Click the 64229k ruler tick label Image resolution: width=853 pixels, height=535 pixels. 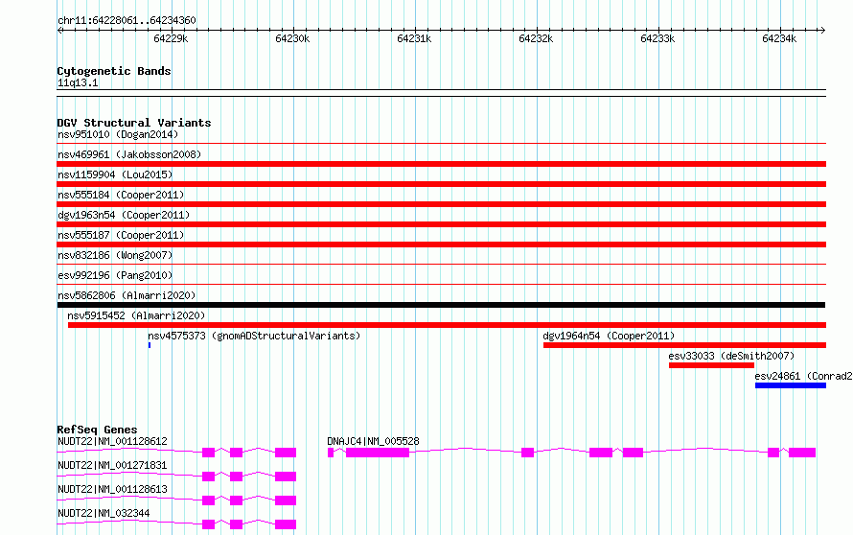[171, 38]
